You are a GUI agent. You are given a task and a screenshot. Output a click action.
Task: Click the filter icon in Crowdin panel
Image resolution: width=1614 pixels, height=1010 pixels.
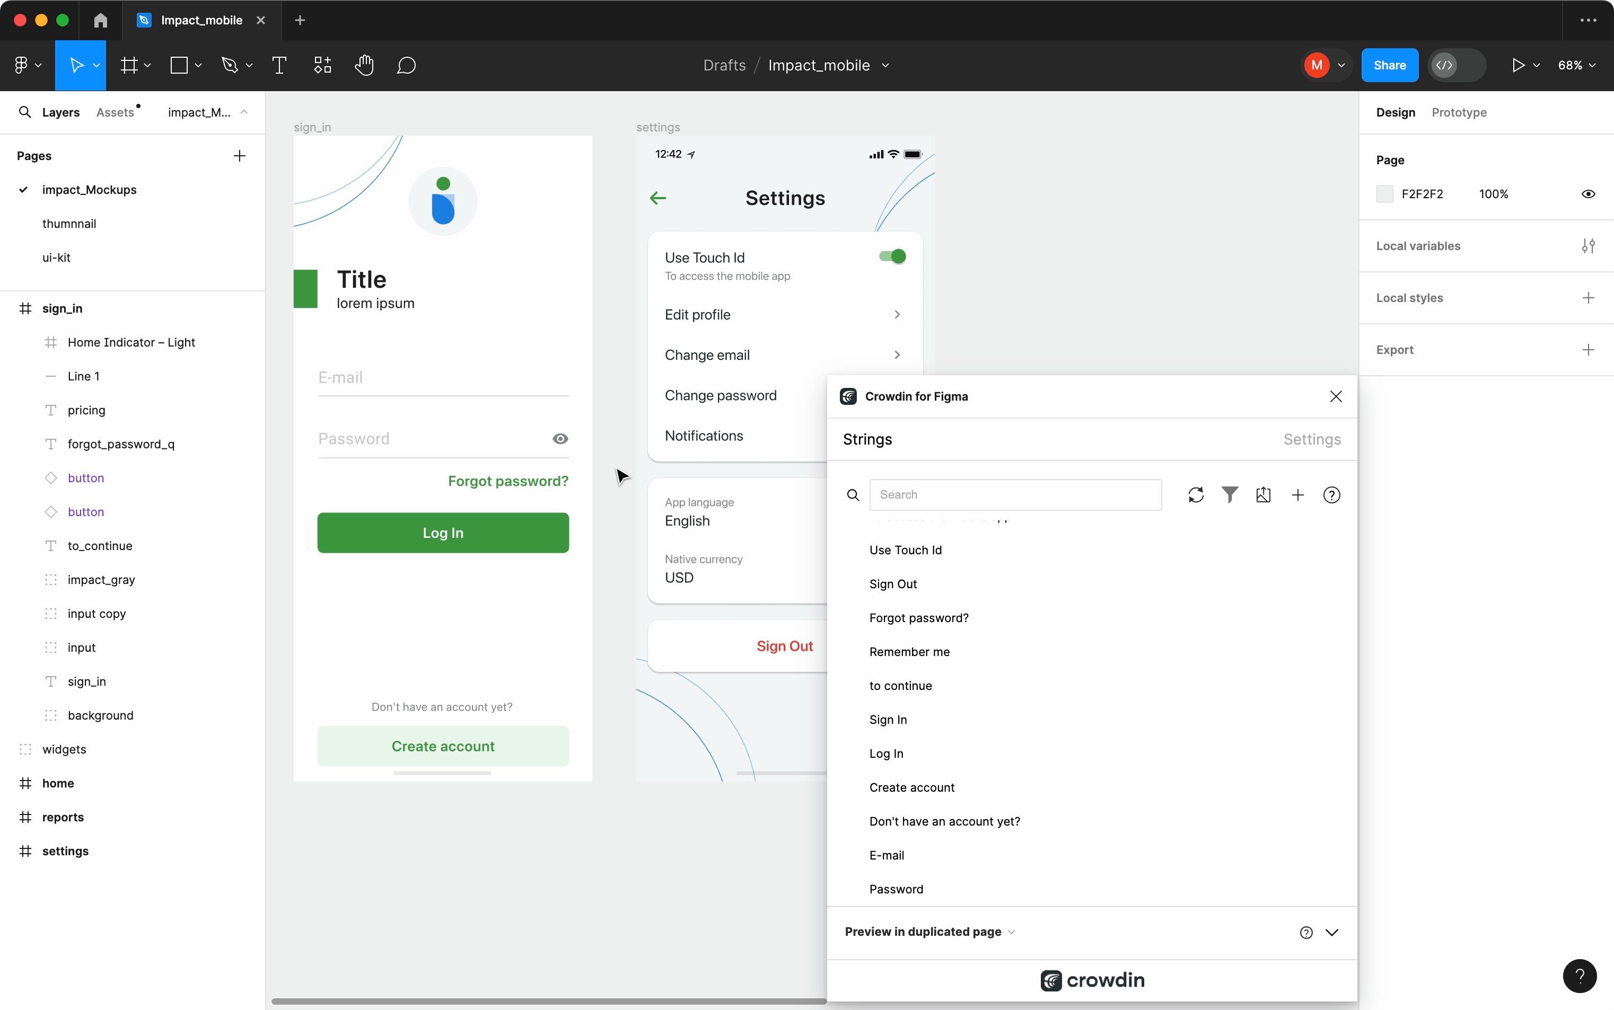point(1230,493)
